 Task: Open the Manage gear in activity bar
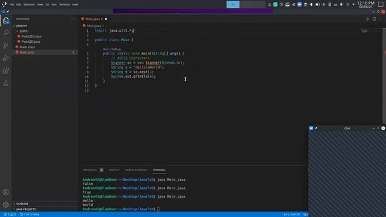pyautogui.click(x=5, y=205)
